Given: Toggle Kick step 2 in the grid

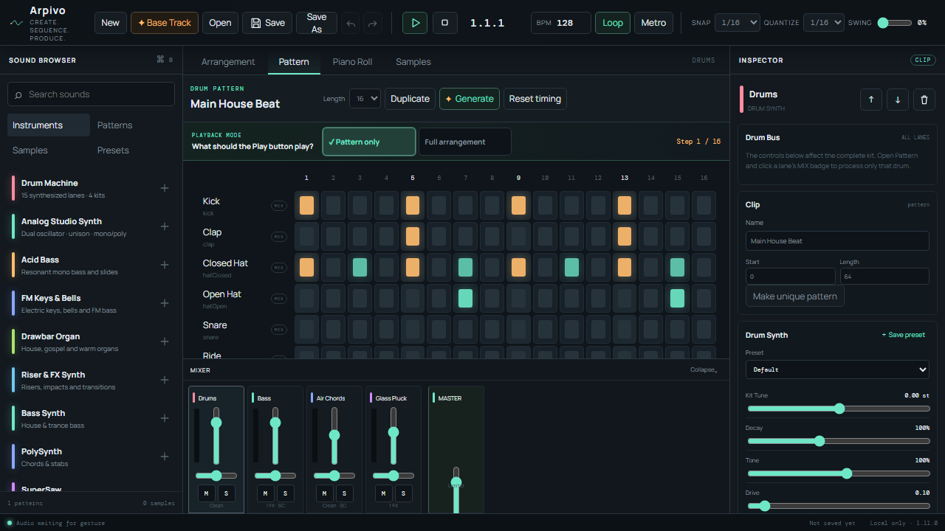Looking at the screenshot, I should pyautogui.click(x=334, y=206).
